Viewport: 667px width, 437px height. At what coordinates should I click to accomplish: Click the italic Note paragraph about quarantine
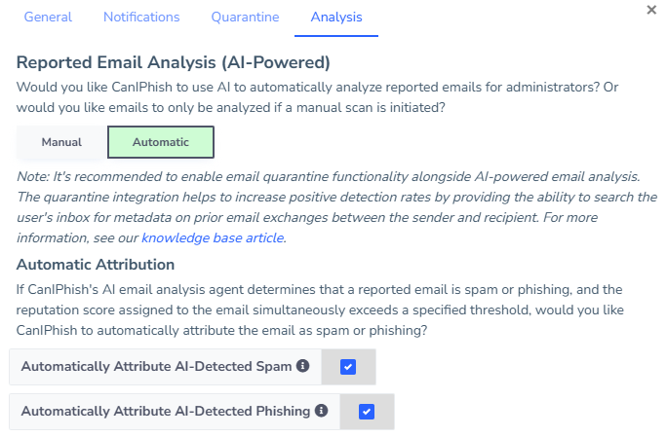336,207
